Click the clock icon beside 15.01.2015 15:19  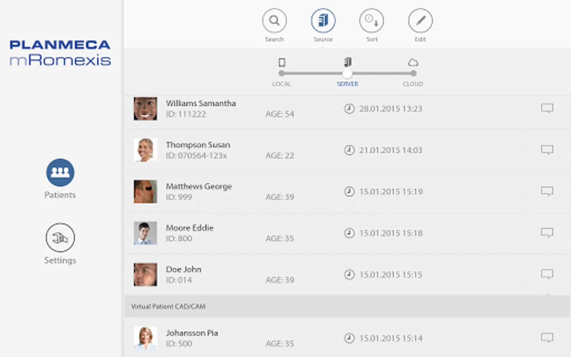(x=349, y=192)
